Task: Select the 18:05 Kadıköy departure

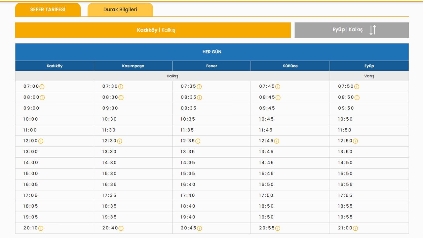Action: pos(31,206)
